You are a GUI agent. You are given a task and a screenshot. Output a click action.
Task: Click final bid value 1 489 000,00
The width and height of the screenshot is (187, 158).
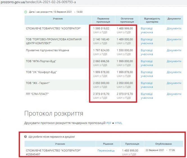click(x=125, y=39)
